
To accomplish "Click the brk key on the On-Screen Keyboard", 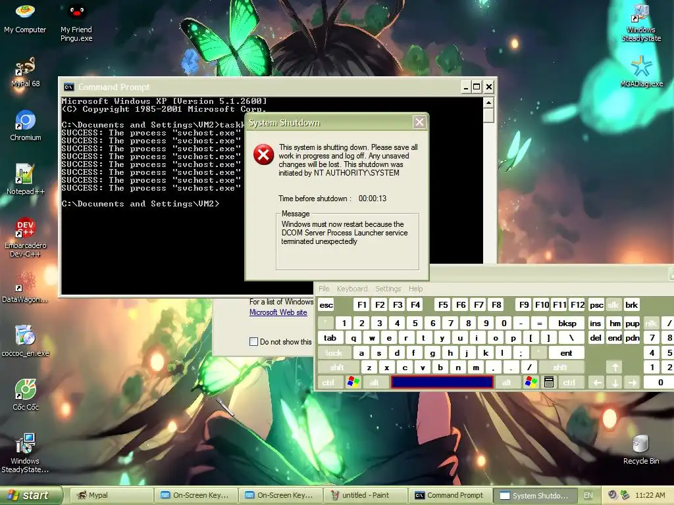I will (631, 305).
